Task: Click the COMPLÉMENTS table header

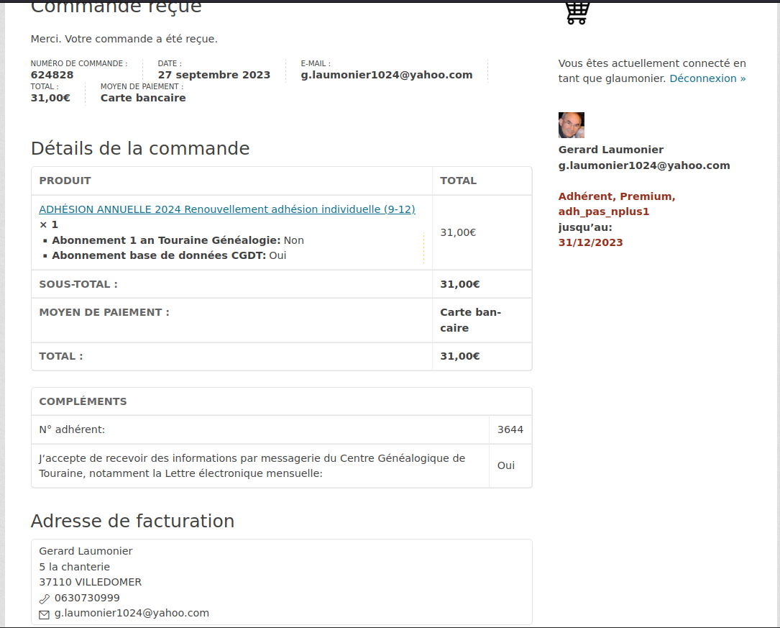Action: tap(83, 401)
